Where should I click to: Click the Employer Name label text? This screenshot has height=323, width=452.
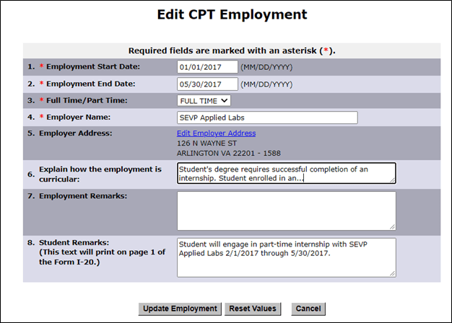click(x=78, y=117)
